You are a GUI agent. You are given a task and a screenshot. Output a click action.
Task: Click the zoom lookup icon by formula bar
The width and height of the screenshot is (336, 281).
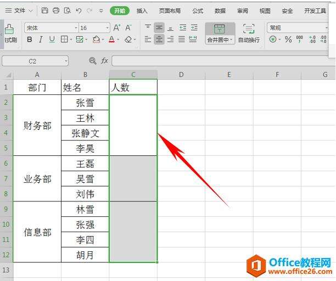pyautogui.click(x=92, y=61)
